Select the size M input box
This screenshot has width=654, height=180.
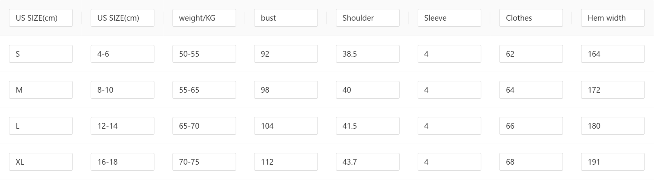[41, 90]
